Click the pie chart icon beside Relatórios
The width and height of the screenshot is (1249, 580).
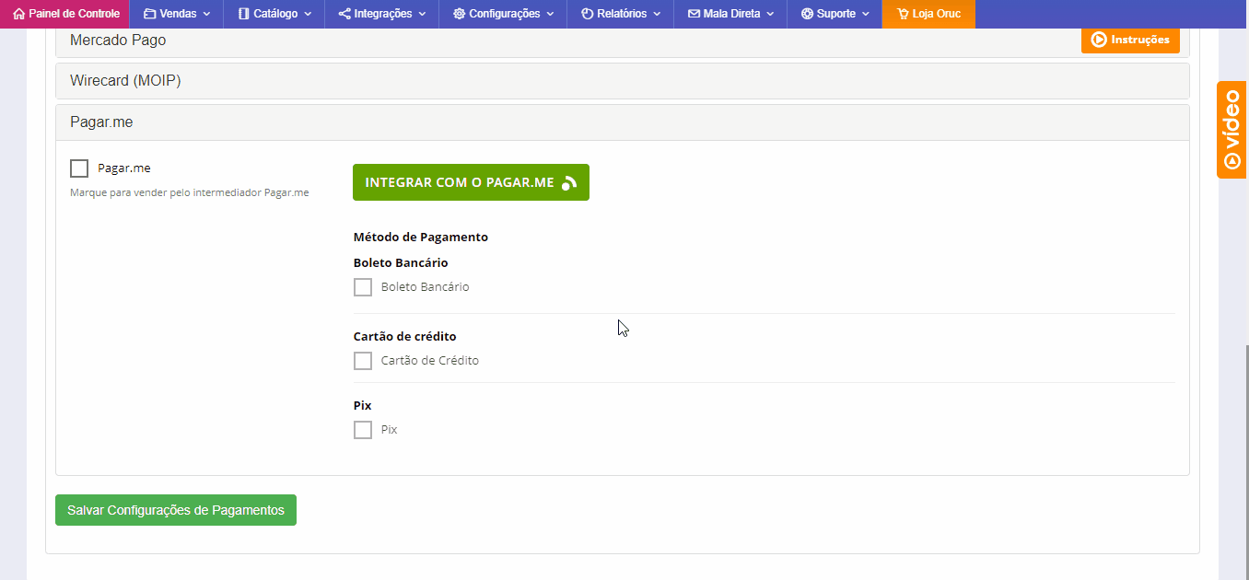587,14
